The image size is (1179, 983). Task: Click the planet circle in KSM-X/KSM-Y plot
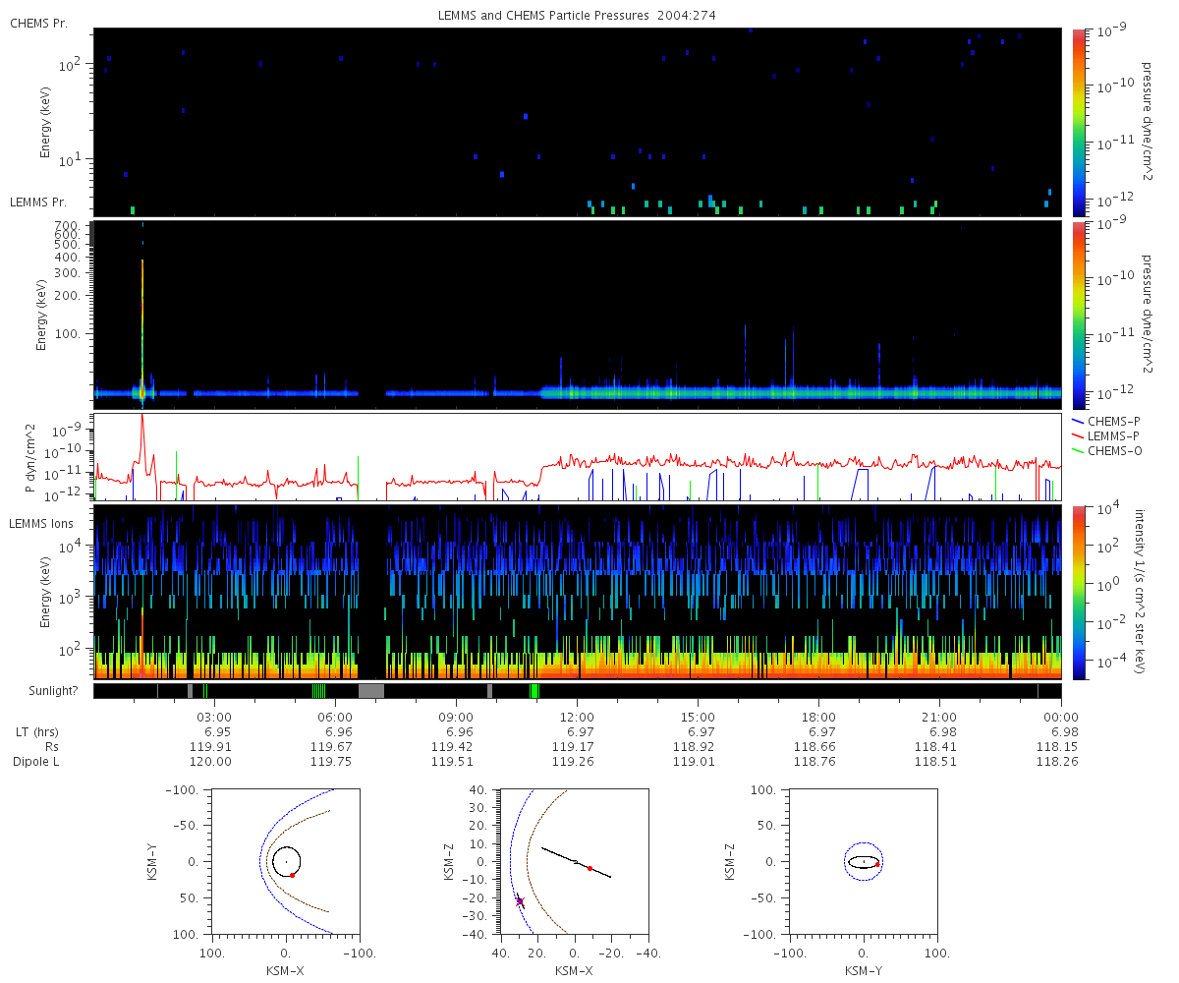(286, 862)
